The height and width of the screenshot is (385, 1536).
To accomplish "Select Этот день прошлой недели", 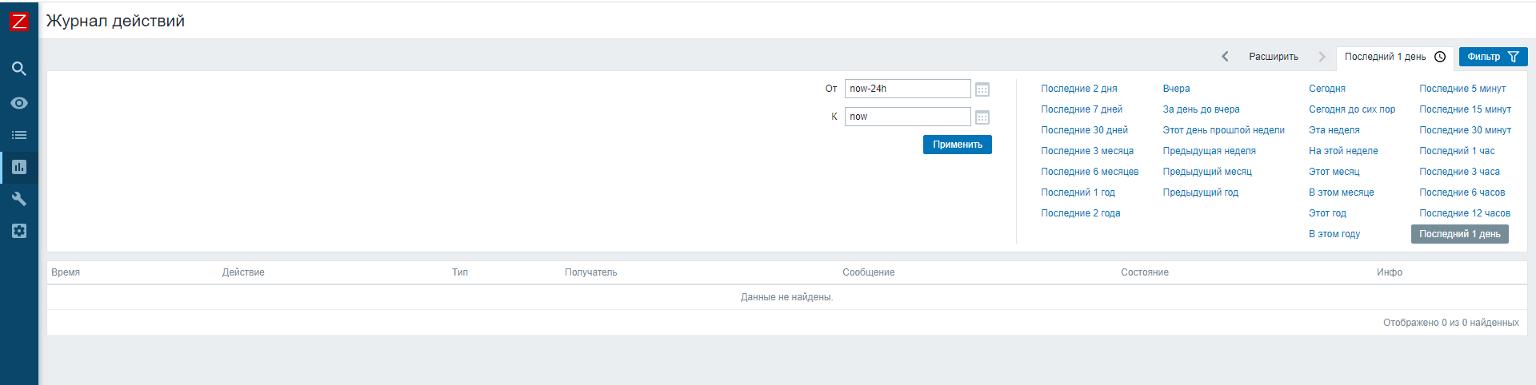I will [x=1223, y=130].
